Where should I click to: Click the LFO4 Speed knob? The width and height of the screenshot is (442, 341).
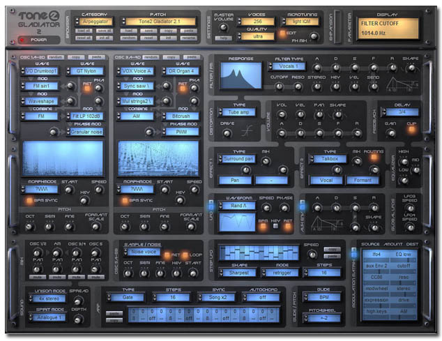(411, 227)
